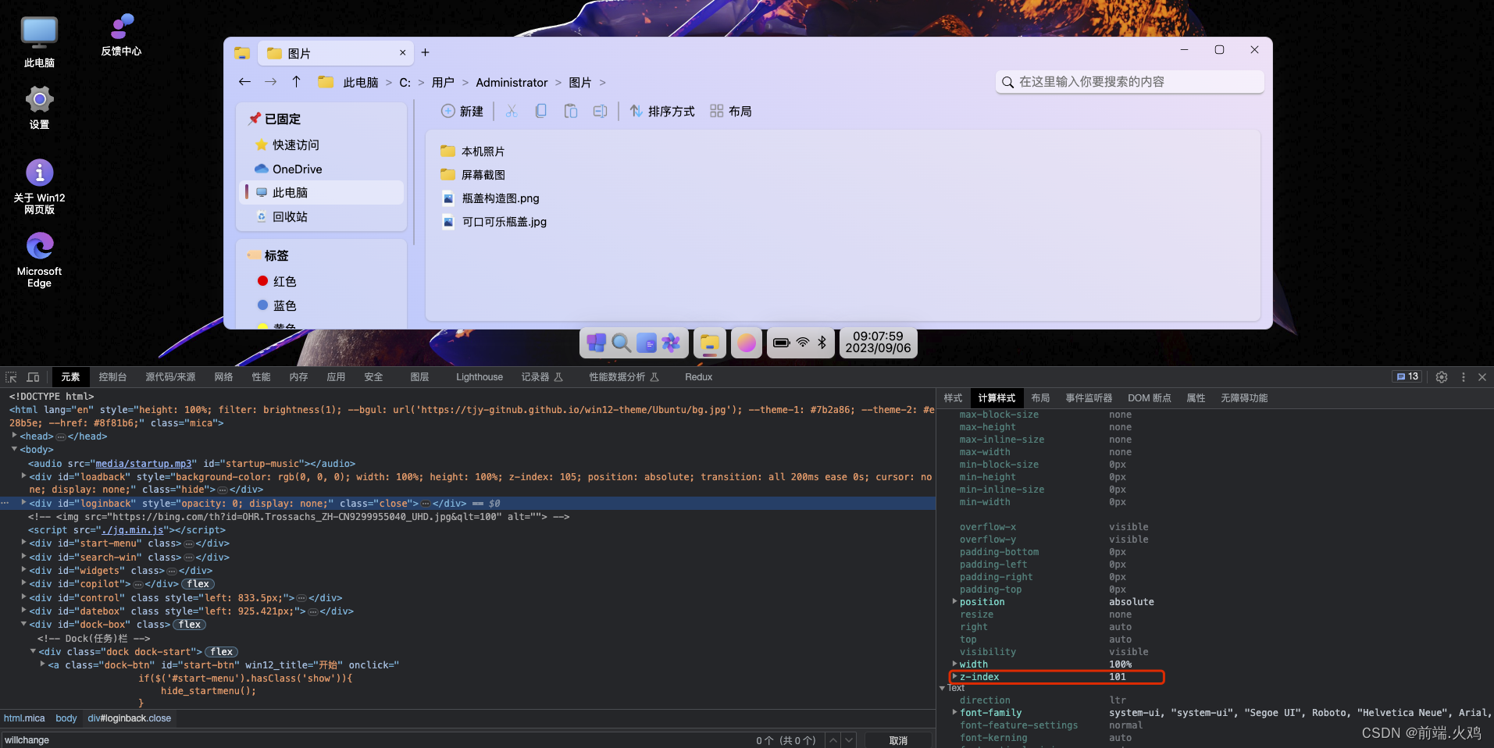Switch to 网络 tab
This screenshot has width=1494, height=748.
click(223, 377)
